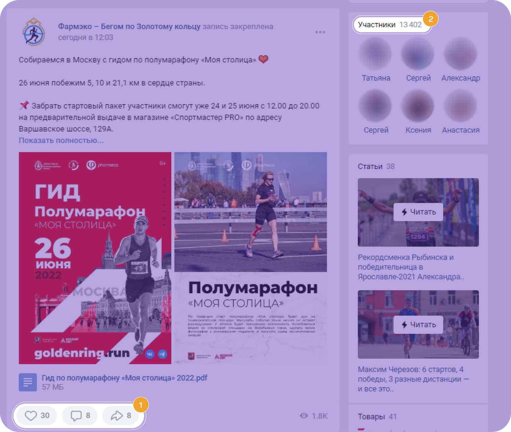Click the Фармэко group avatar logo

click(34, 32)
